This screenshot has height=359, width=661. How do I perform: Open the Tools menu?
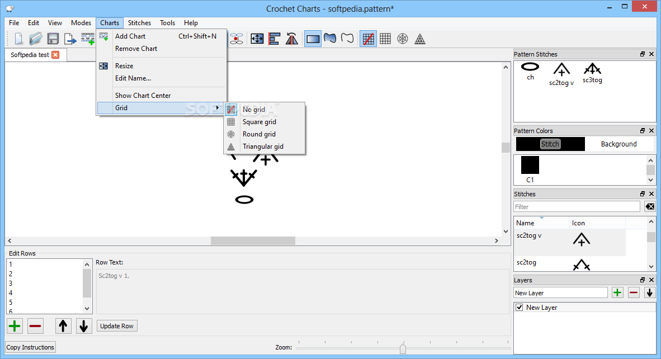pyautogui.click(x=167, y=23)
